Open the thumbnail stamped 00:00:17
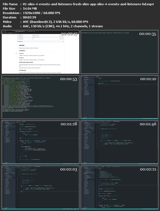 point(40,52)
